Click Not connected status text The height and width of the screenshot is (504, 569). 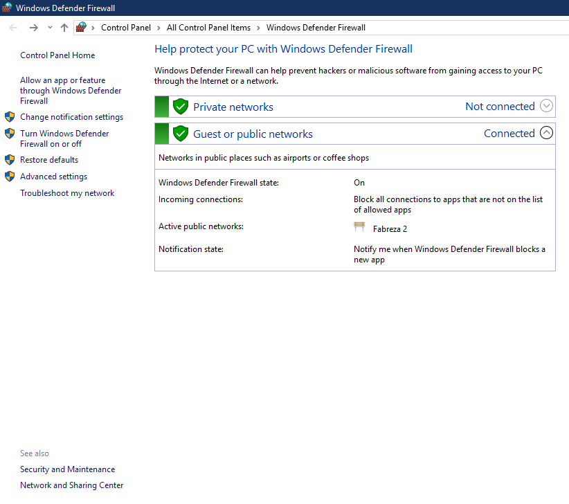(x=500, y=107)
